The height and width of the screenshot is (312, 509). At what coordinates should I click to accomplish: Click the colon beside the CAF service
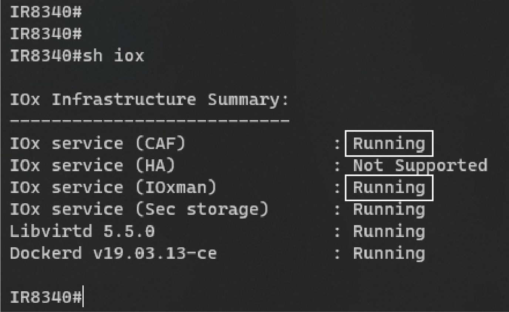(337, 144)
